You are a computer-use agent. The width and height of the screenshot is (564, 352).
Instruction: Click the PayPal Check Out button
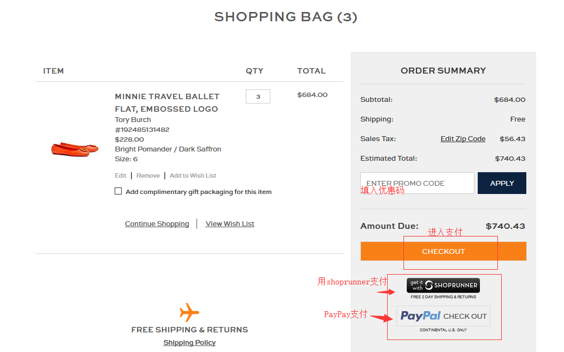(443, 316)
